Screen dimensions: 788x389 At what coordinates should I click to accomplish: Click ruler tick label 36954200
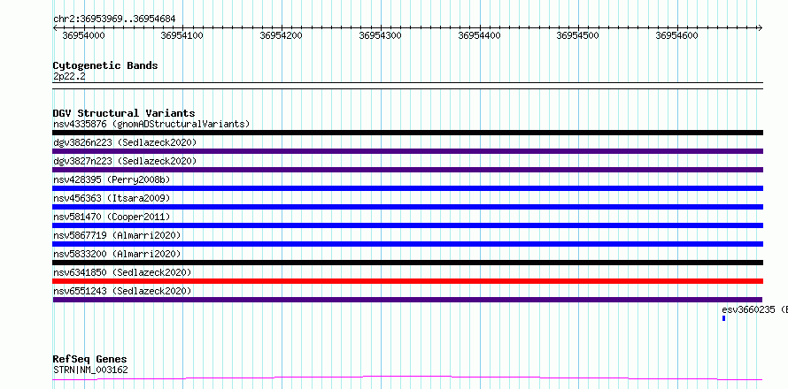281,35
